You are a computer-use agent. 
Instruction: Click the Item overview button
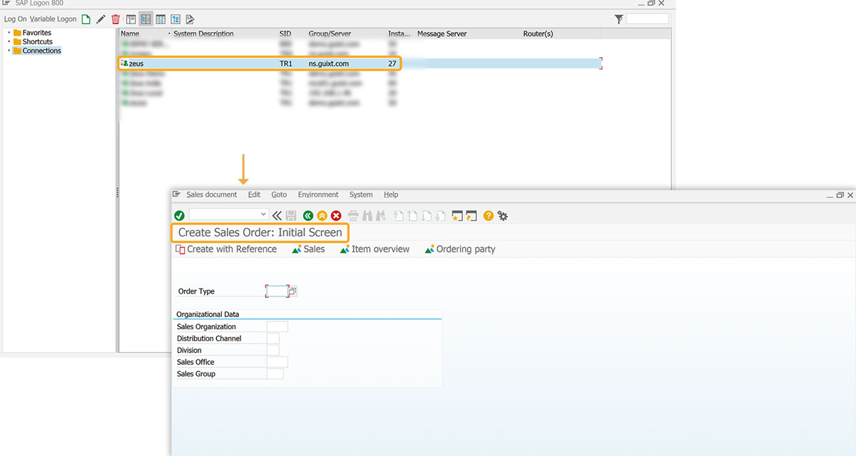(x=374, y=249)
